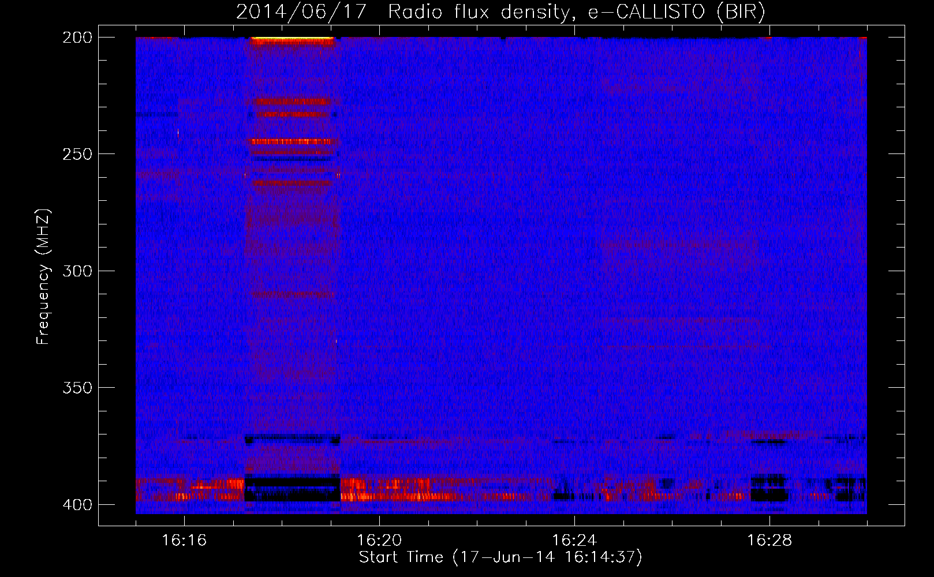The width and height of the screenshot is (934, 577).
Task: Select the 300 frequency tick label
Action: pos(77,271)
